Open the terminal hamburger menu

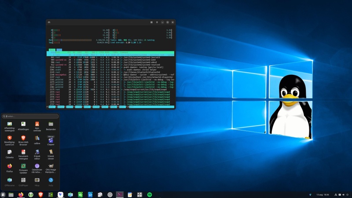pos(157,22)
